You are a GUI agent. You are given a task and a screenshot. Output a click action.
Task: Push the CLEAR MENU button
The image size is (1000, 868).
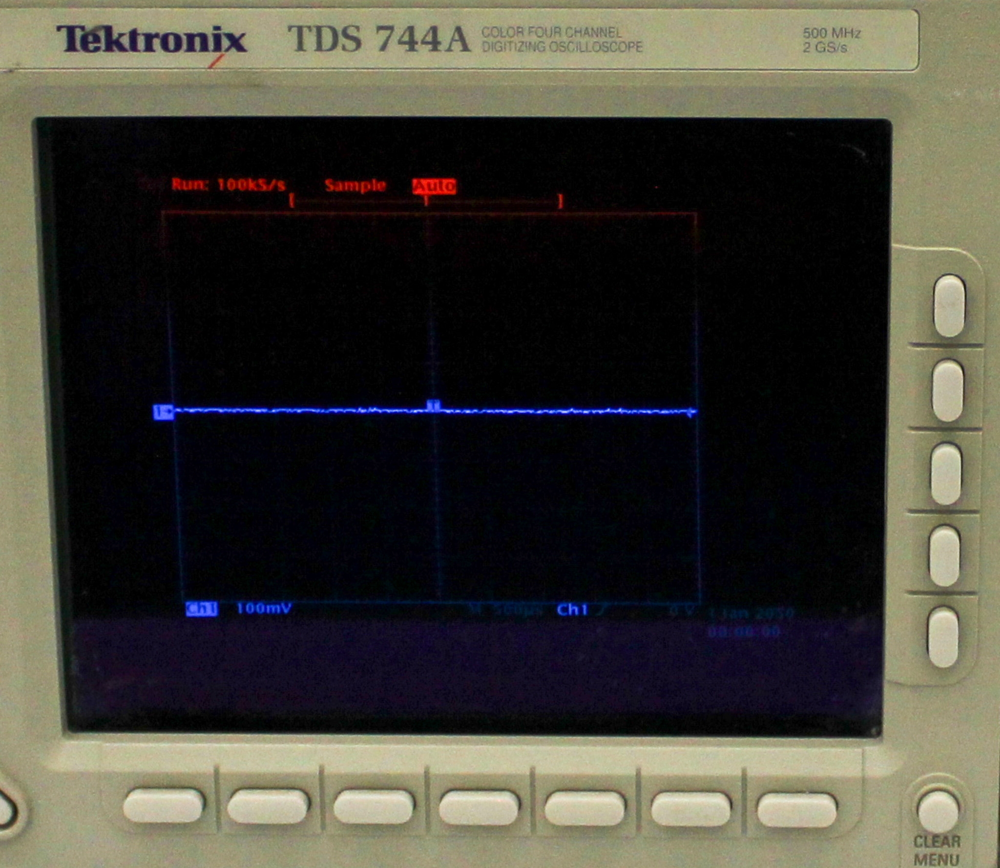tap(938, 812)
